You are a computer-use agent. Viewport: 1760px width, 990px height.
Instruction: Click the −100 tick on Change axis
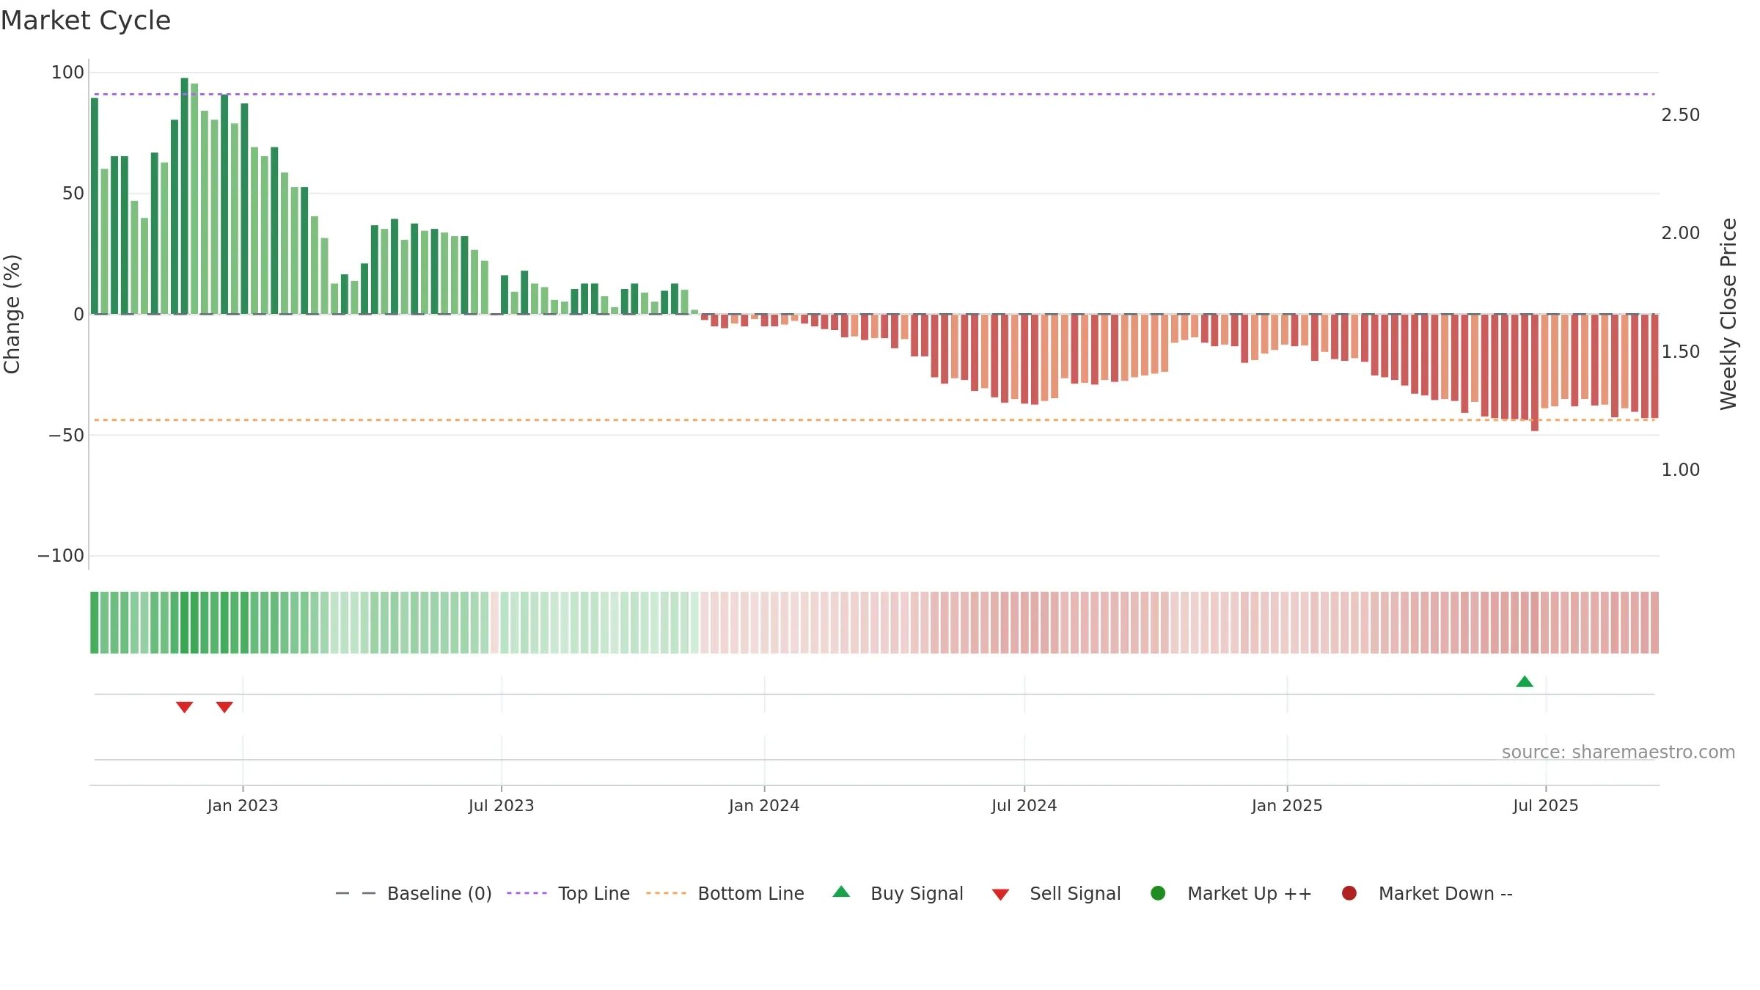[x=61, y=555]
